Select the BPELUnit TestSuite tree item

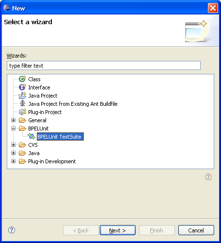pos(60,137)
